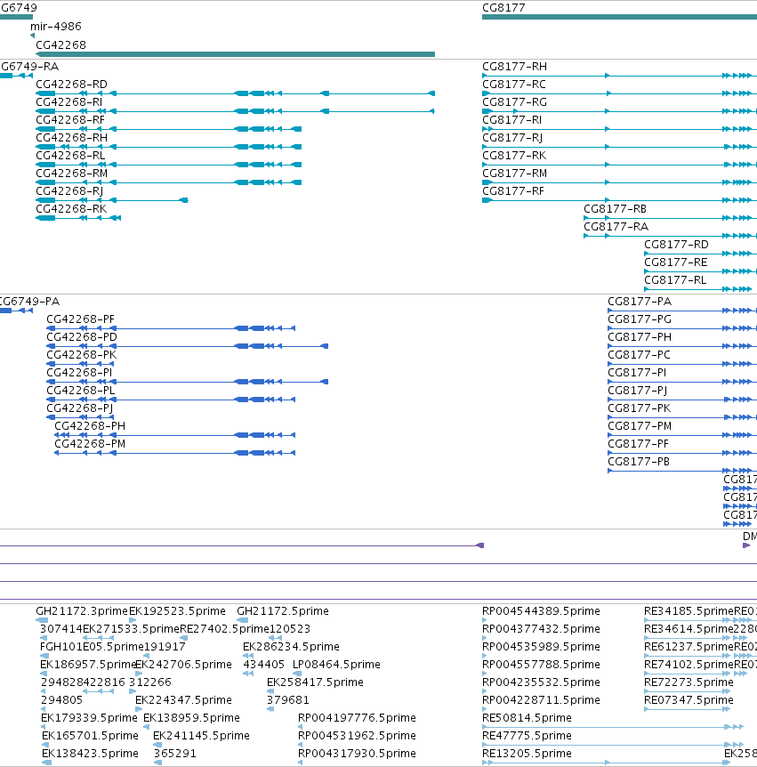The image size is (757, 767).
Task: Select EST RP004535989.5prime
Action: (541, 647)
